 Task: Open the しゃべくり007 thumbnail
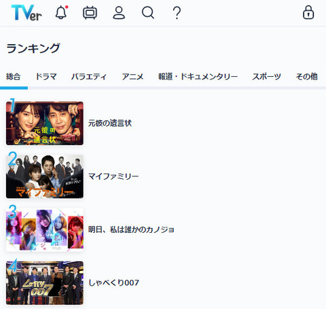pos(45,282)
